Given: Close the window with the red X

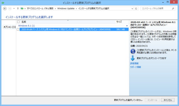Looking at the screenshot, I should (x=174, y=2).
